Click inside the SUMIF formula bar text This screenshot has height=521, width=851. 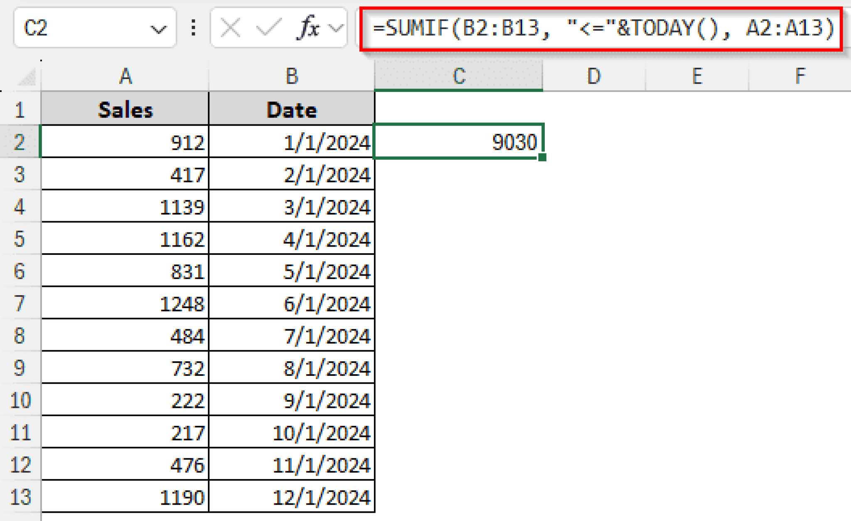(x=603, y=28)
